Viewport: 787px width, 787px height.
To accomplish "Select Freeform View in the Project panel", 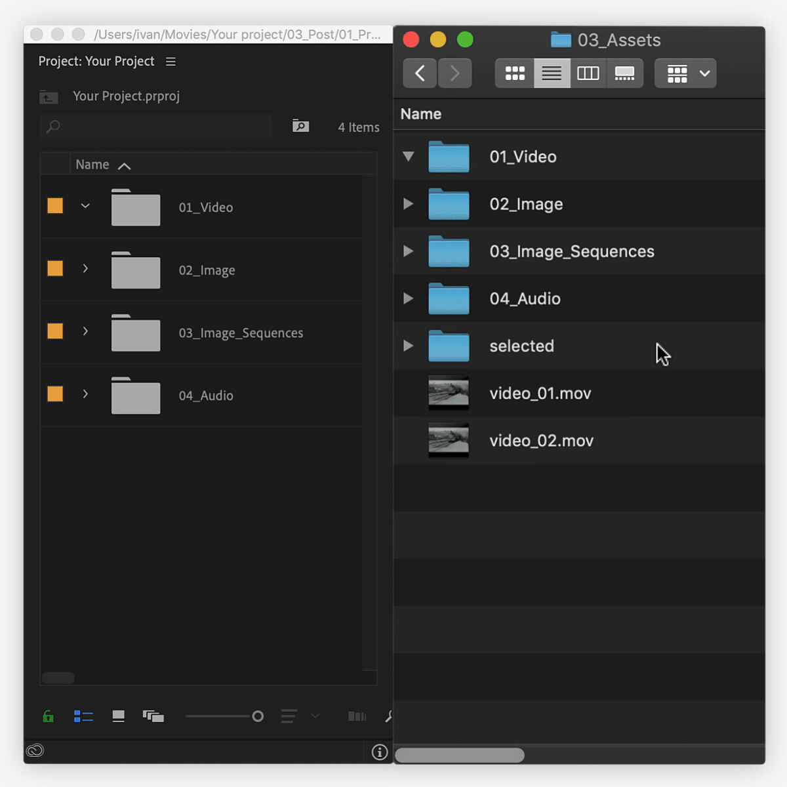I will tap(153, 716).
